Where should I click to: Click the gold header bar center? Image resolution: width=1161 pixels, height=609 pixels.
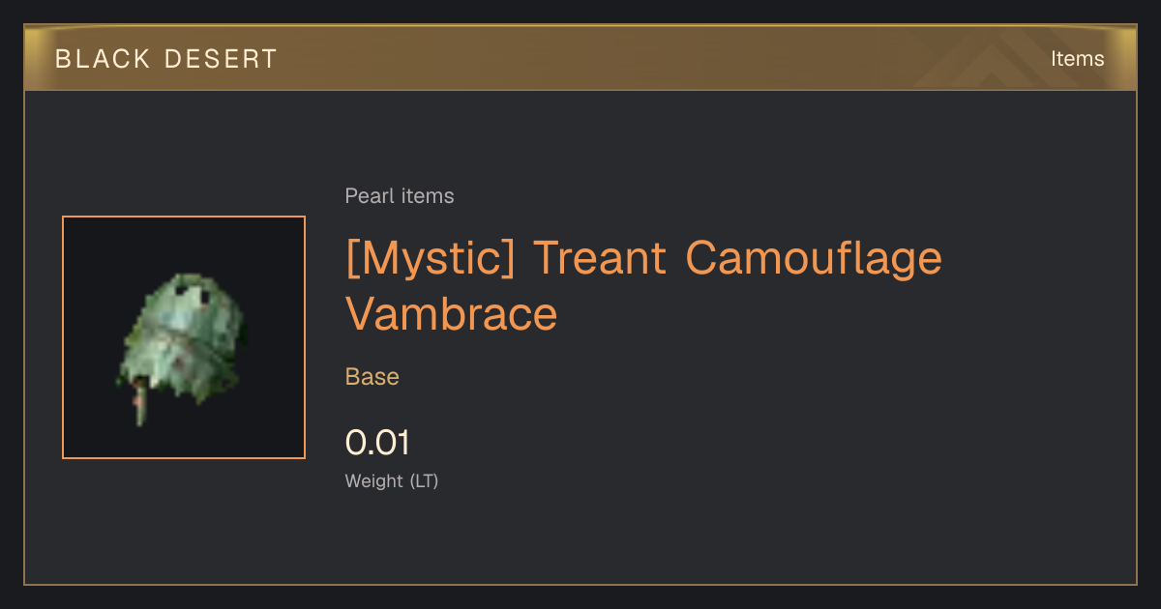coord(580,58)
